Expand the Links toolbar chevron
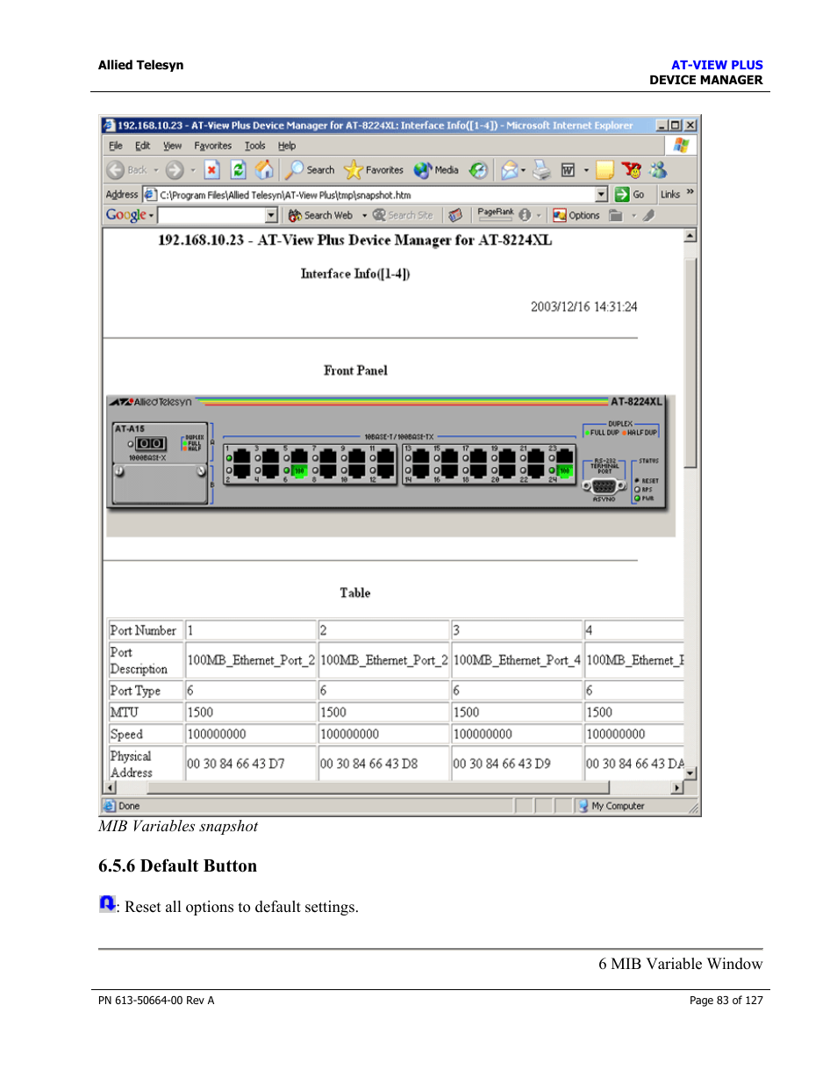This screenshot has width=837, height=1084. [690, 193]
